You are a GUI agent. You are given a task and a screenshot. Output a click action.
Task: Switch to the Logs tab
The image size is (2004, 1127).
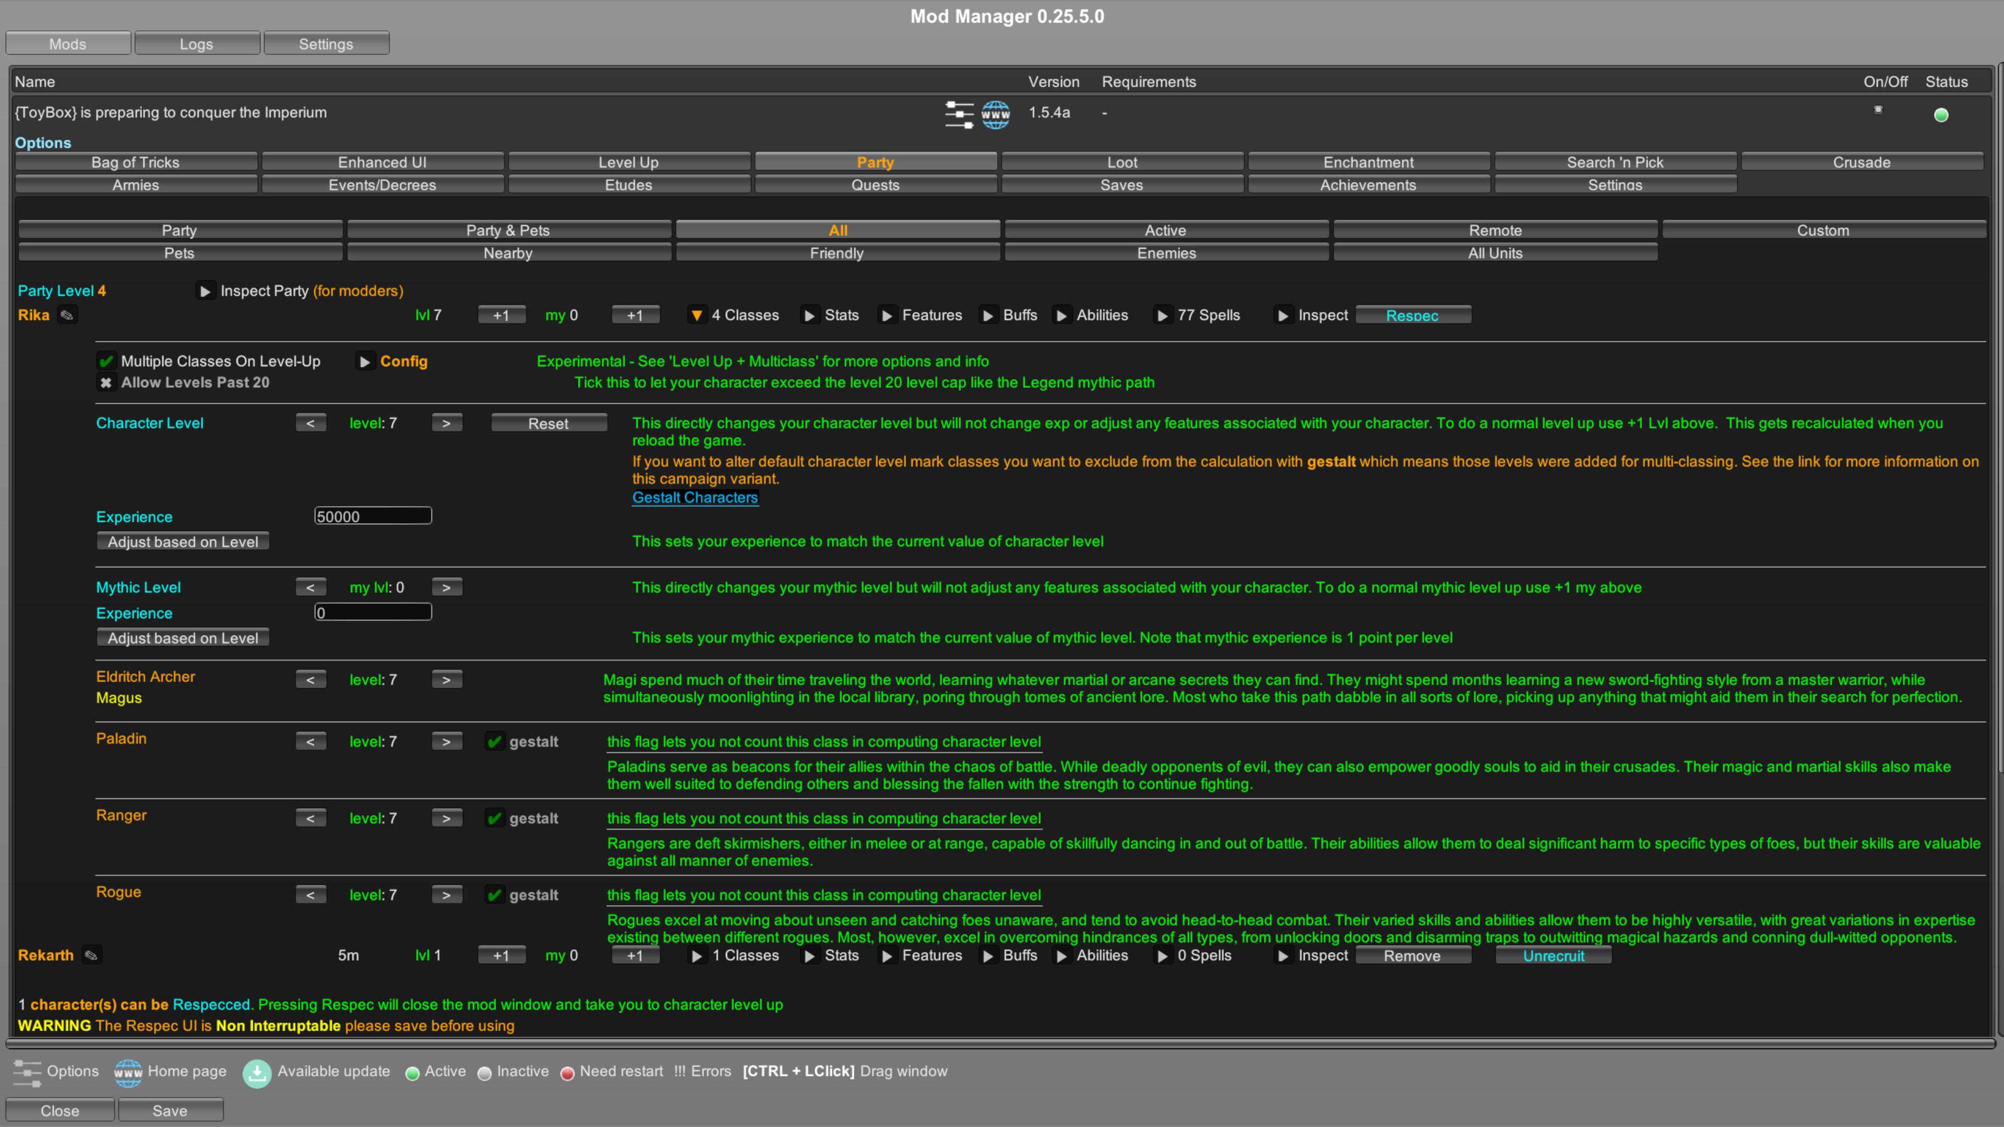click(x=196, y=43)
